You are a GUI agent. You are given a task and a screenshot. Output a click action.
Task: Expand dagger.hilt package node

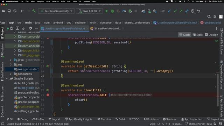[x=15, y=50]
